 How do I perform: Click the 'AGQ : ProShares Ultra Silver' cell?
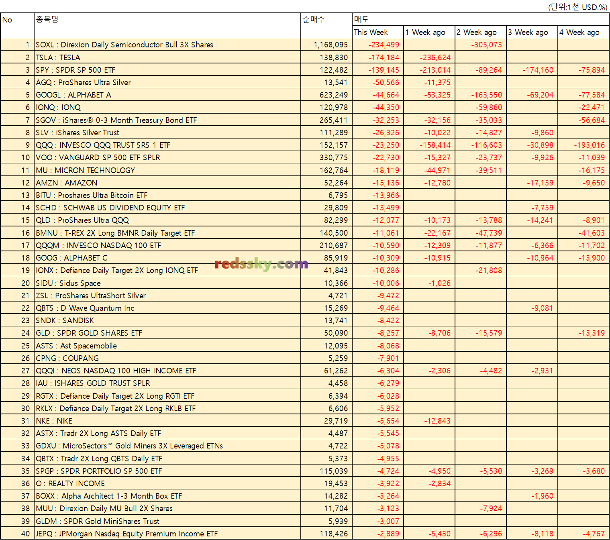tap(167, 82)
